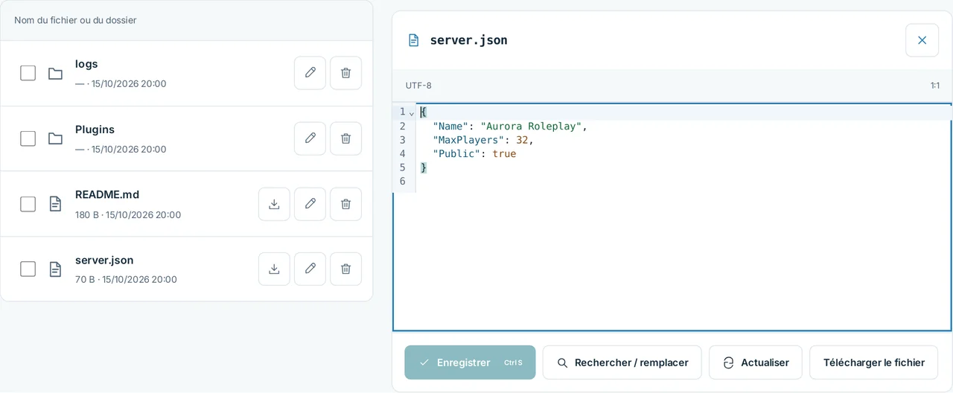
Task: Edit server.json via its pencil icon
Action: [310, 269]
